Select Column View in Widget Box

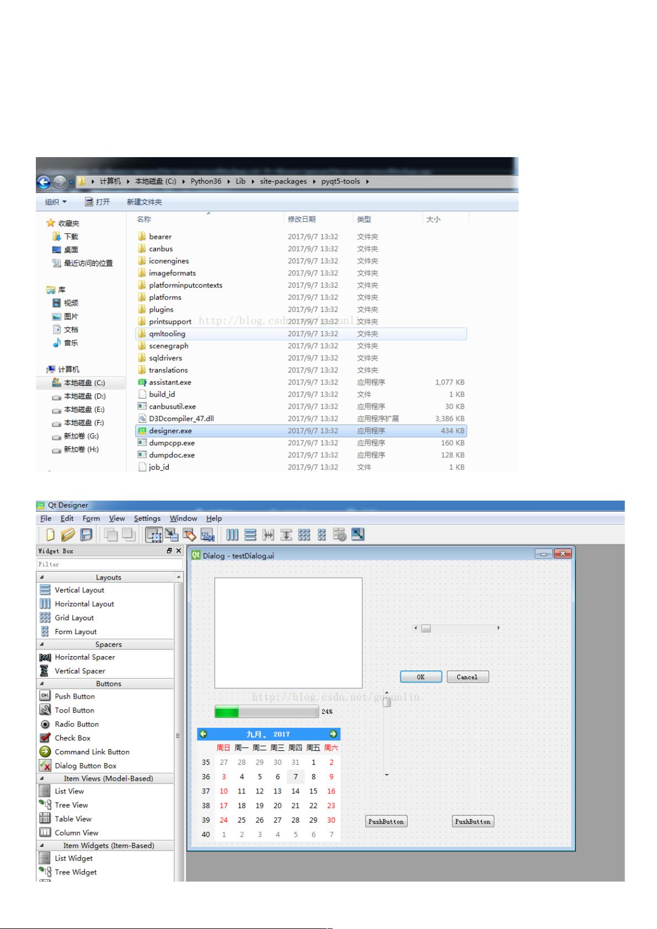pyautogui.click(x=77, y=833)
